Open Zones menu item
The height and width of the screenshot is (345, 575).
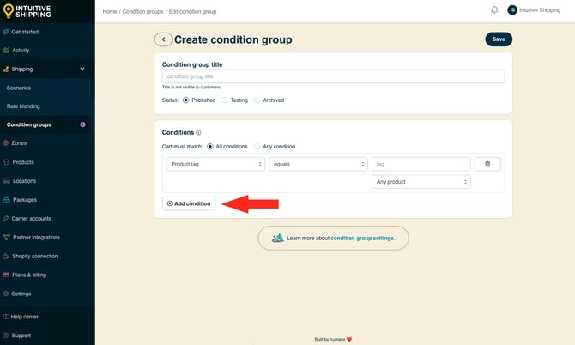[19, 143]
